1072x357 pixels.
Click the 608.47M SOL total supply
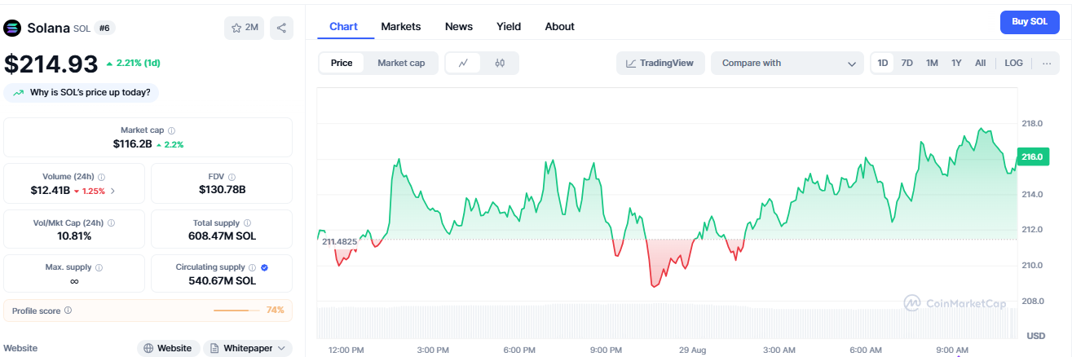click(x=222, y=236)
